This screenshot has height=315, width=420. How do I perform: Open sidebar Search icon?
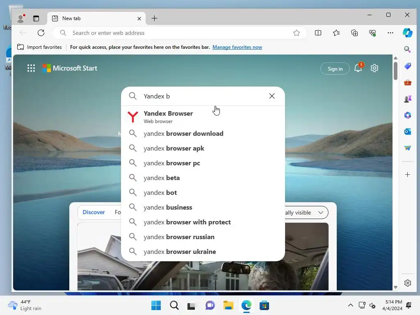pos(407,49)
